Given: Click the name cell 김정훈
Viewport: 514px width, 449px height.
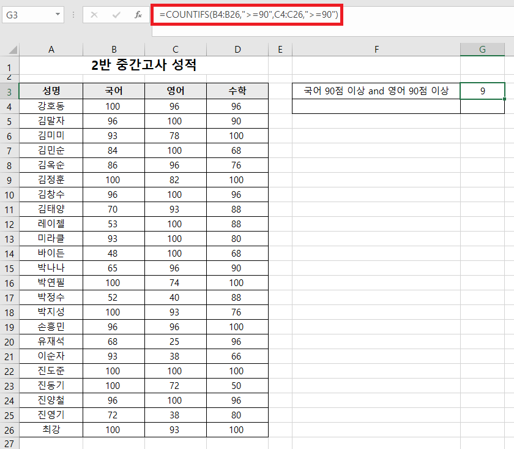Looking at the screenshot, I should pyautogui.click(x=51, y=180).
